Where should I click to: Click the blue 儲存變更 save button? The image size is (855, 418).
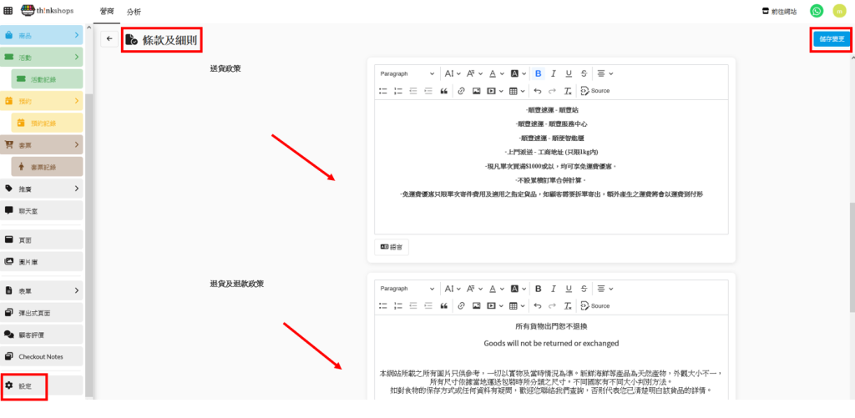832,39
